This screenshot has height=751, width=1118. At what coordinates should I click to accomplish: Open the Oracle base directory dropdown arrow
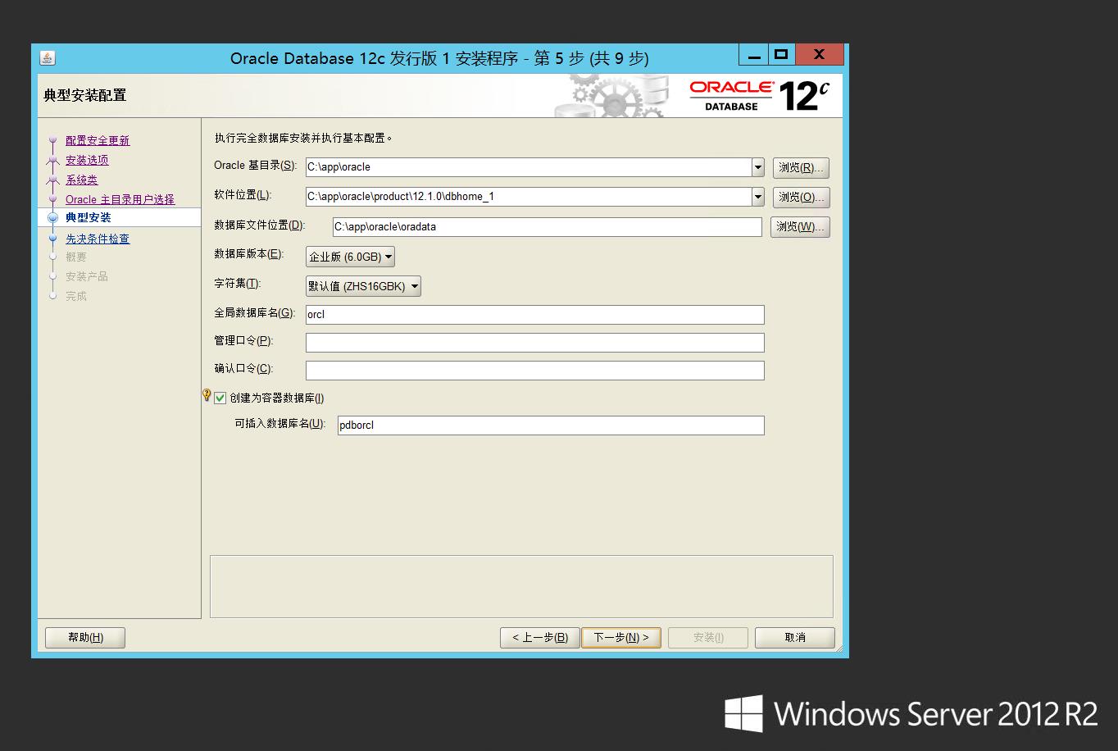tap(757, 167)
